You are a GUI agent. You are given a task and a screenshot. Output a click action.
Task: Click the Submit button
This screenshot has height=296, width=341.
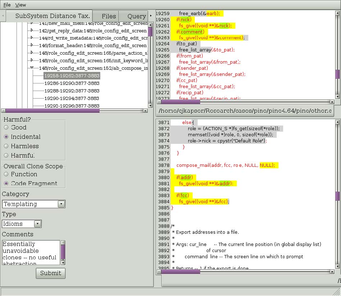coord(50,273)
